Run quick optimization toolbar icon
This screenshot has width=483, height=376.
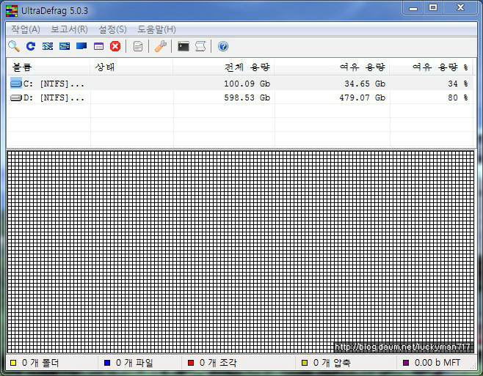65,46
